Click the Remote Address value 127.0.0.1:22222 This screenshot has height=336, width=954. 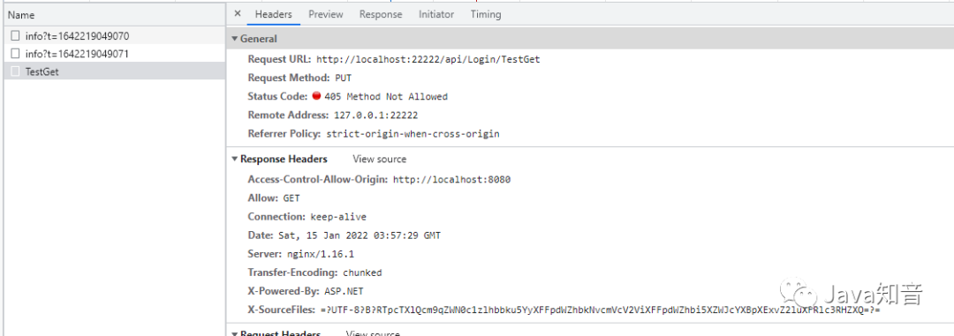tap(376, 115)
